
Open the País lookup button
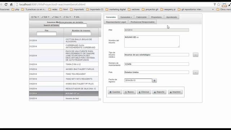pos(196,72)
